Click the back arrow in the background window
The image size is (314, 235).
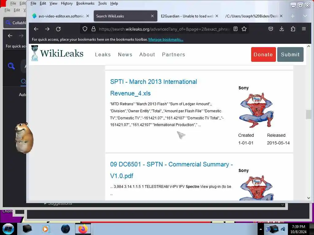[x=10, y=36]
